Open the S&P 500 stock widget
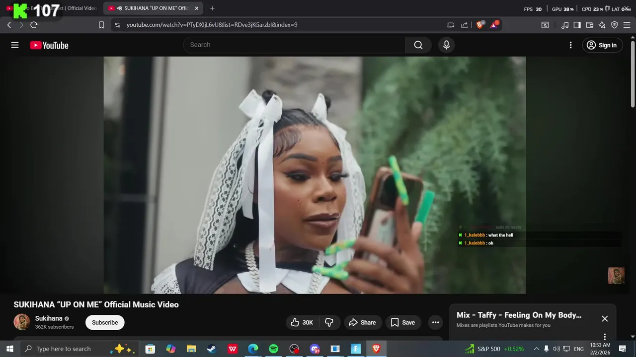The image size is (636, 357). [x=494, y=349]
